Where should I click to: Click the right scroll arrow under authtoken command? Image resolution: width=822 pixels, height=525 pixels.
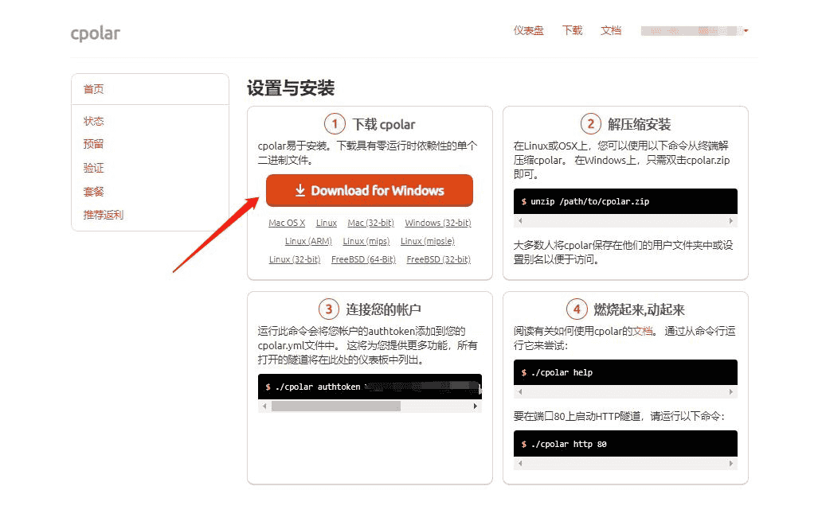[476, 406]
